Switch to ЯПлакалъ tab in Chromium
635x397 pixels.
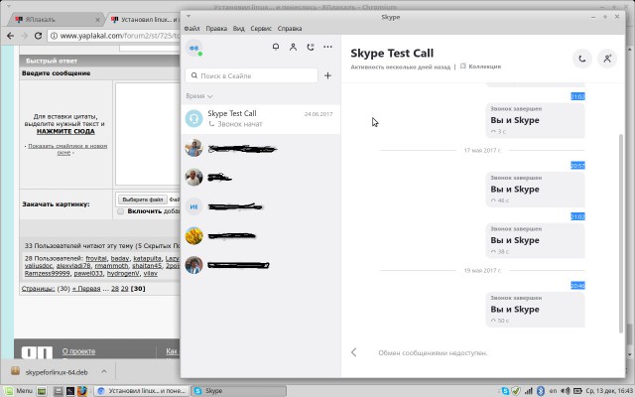coord(57,20)
